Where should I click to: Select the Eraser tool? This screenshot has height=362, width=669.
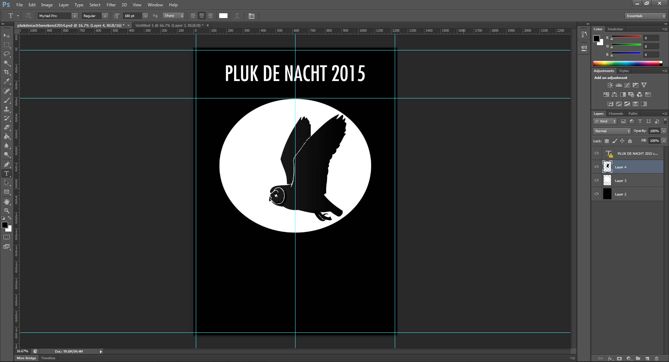(7, 127)
